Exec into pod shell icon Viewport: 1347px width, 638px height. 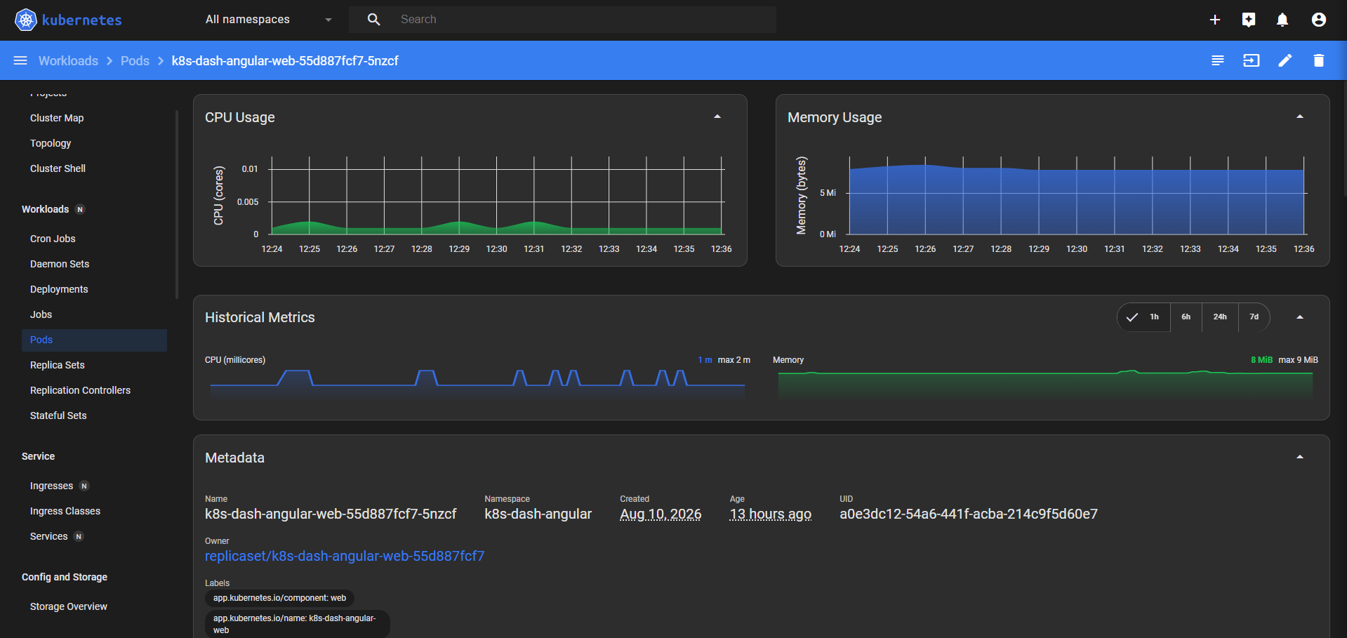[1252, 61]
